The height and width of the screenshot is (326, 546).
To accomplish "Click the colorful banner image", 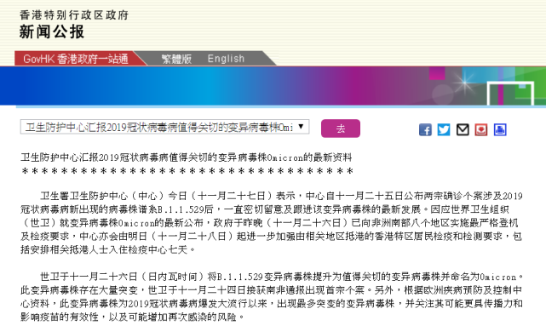I will click(273, 86).
